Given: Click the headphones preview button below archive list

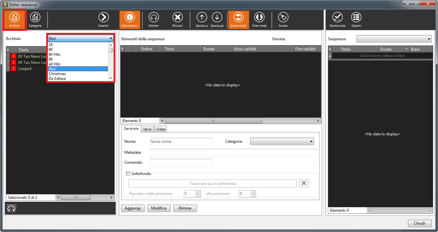Looking at the screenshot, I should click(x=11, y=208).
